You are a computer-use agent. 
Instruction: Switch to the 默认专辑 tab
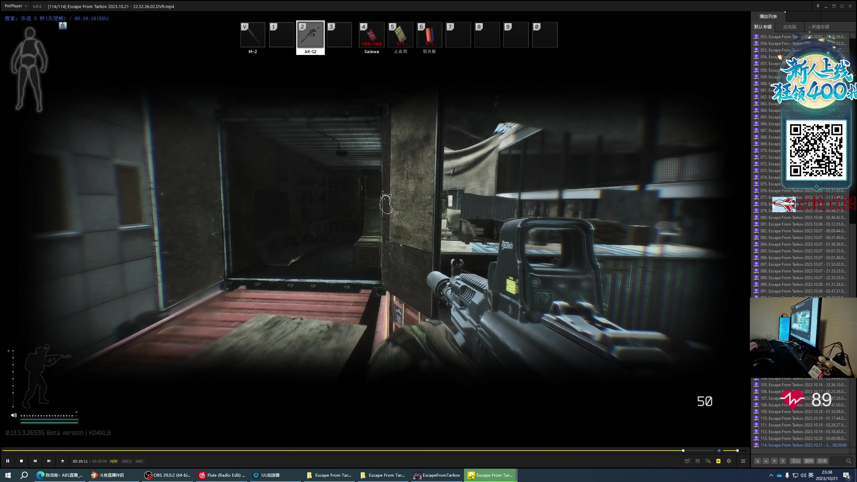tap(763, 27)
